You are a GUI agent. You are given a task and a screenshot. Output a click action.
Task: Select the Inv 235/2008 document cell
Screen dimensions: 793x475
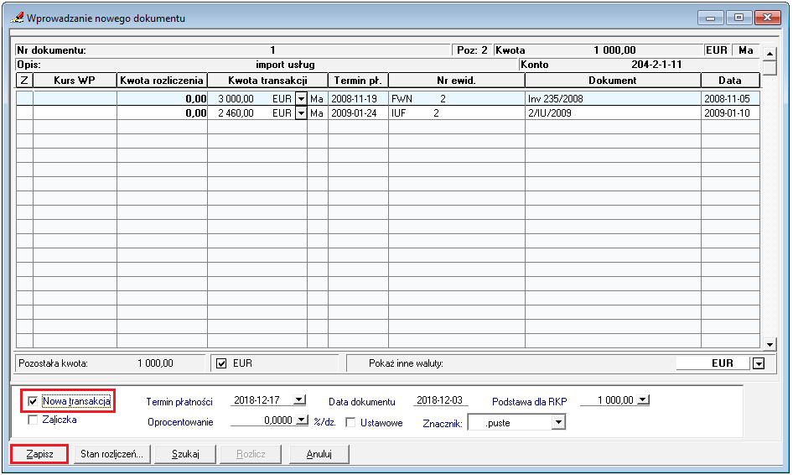click(x=613, y=99)
